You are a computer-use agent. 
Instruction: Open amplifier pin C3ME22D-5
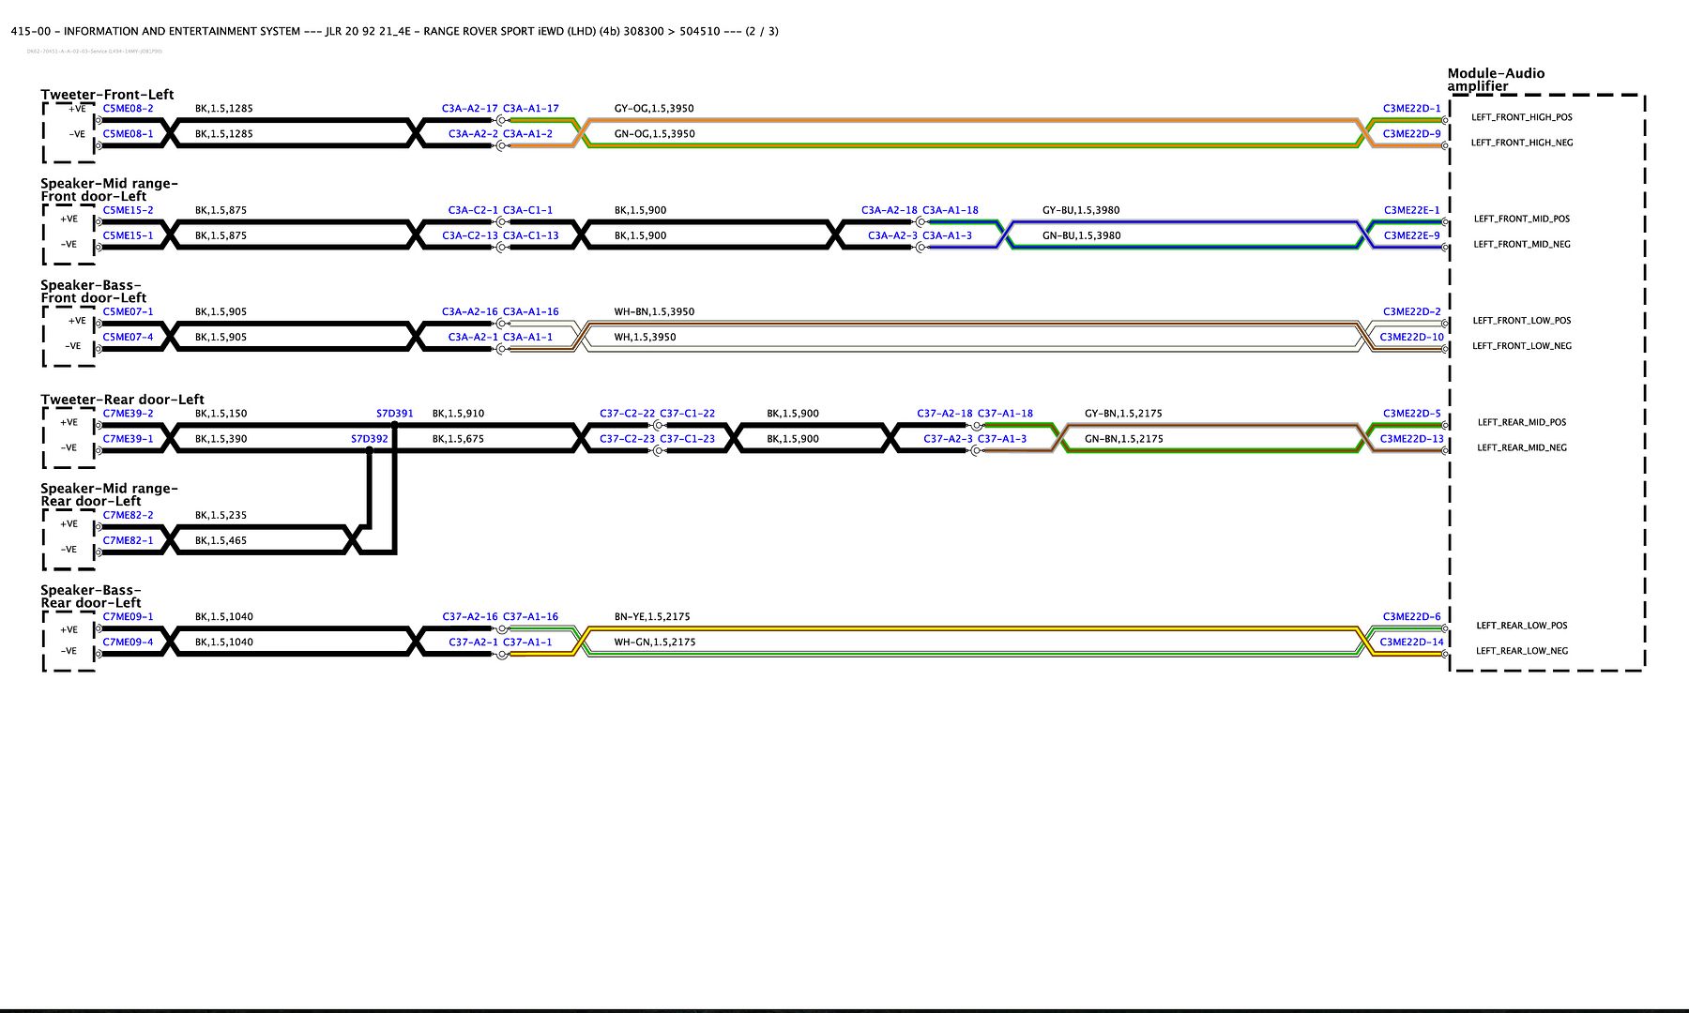(1411, 413)
